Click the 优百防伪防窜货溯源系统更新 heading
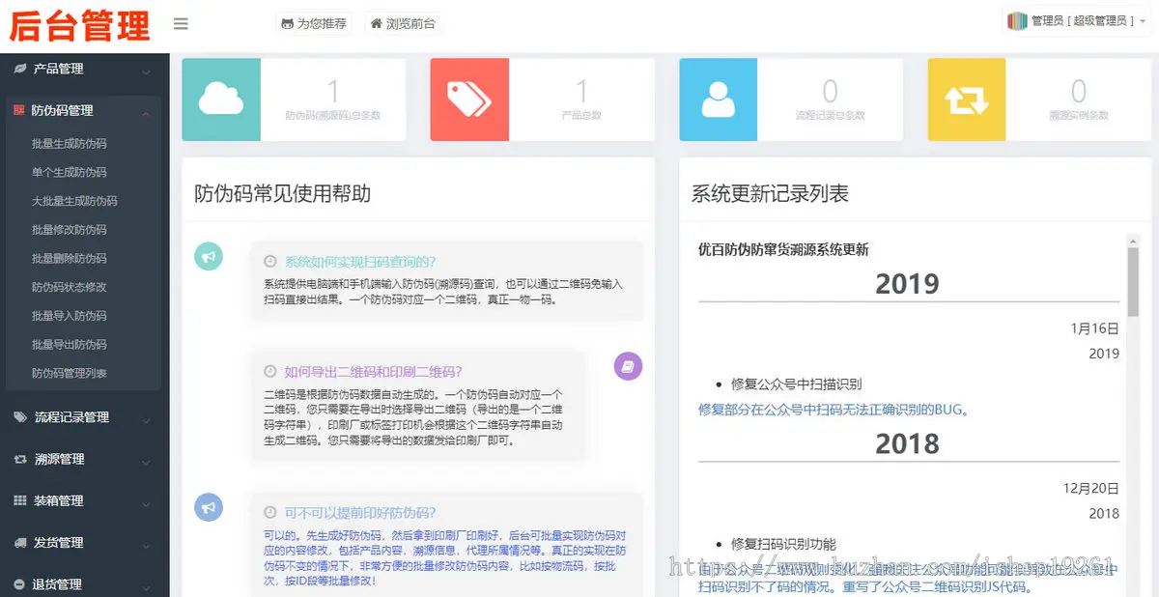Image resolution: width=1159 pixels, height=597 pixels. (x=783, y=249)
